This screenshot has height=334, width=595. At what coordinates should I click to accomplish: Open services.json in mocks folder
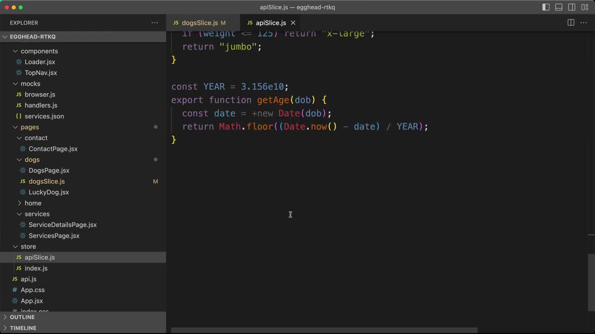[x=44, y=116]
